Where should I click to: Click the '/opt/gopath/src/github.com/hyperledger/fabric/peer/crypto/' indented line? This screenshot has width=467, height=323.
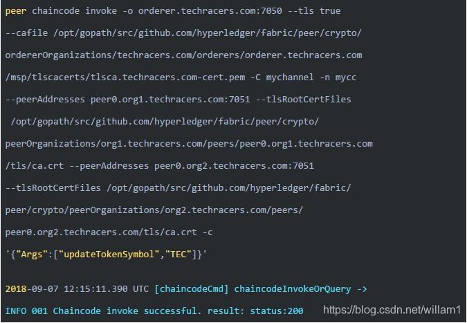[165, 122]
